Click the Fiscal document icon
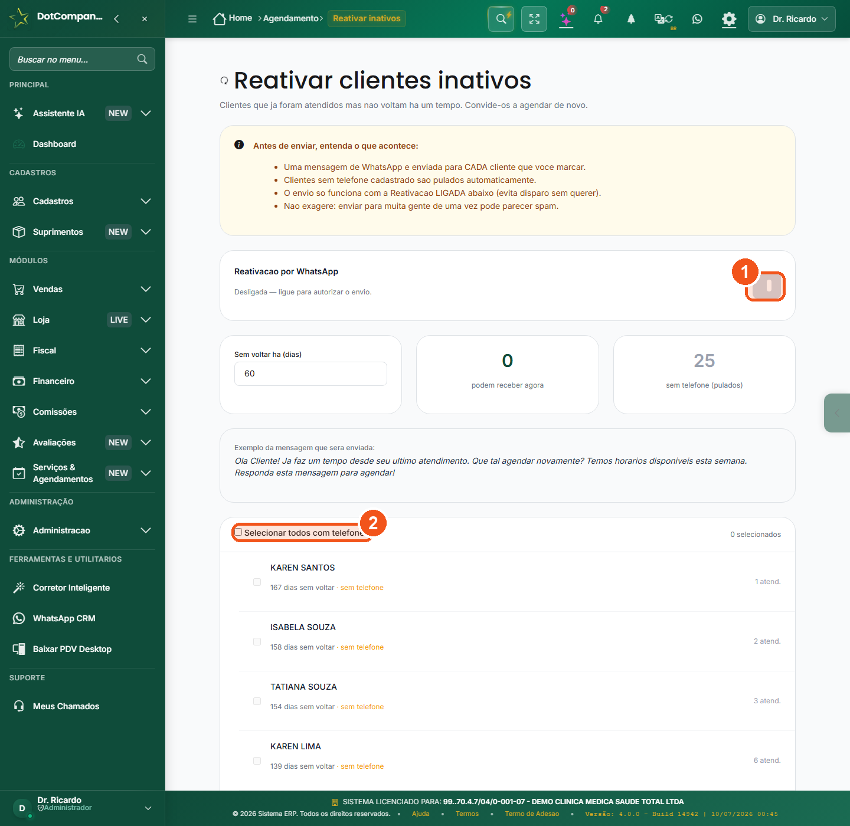This screenshot has height=826, width=850. point(19,350)
